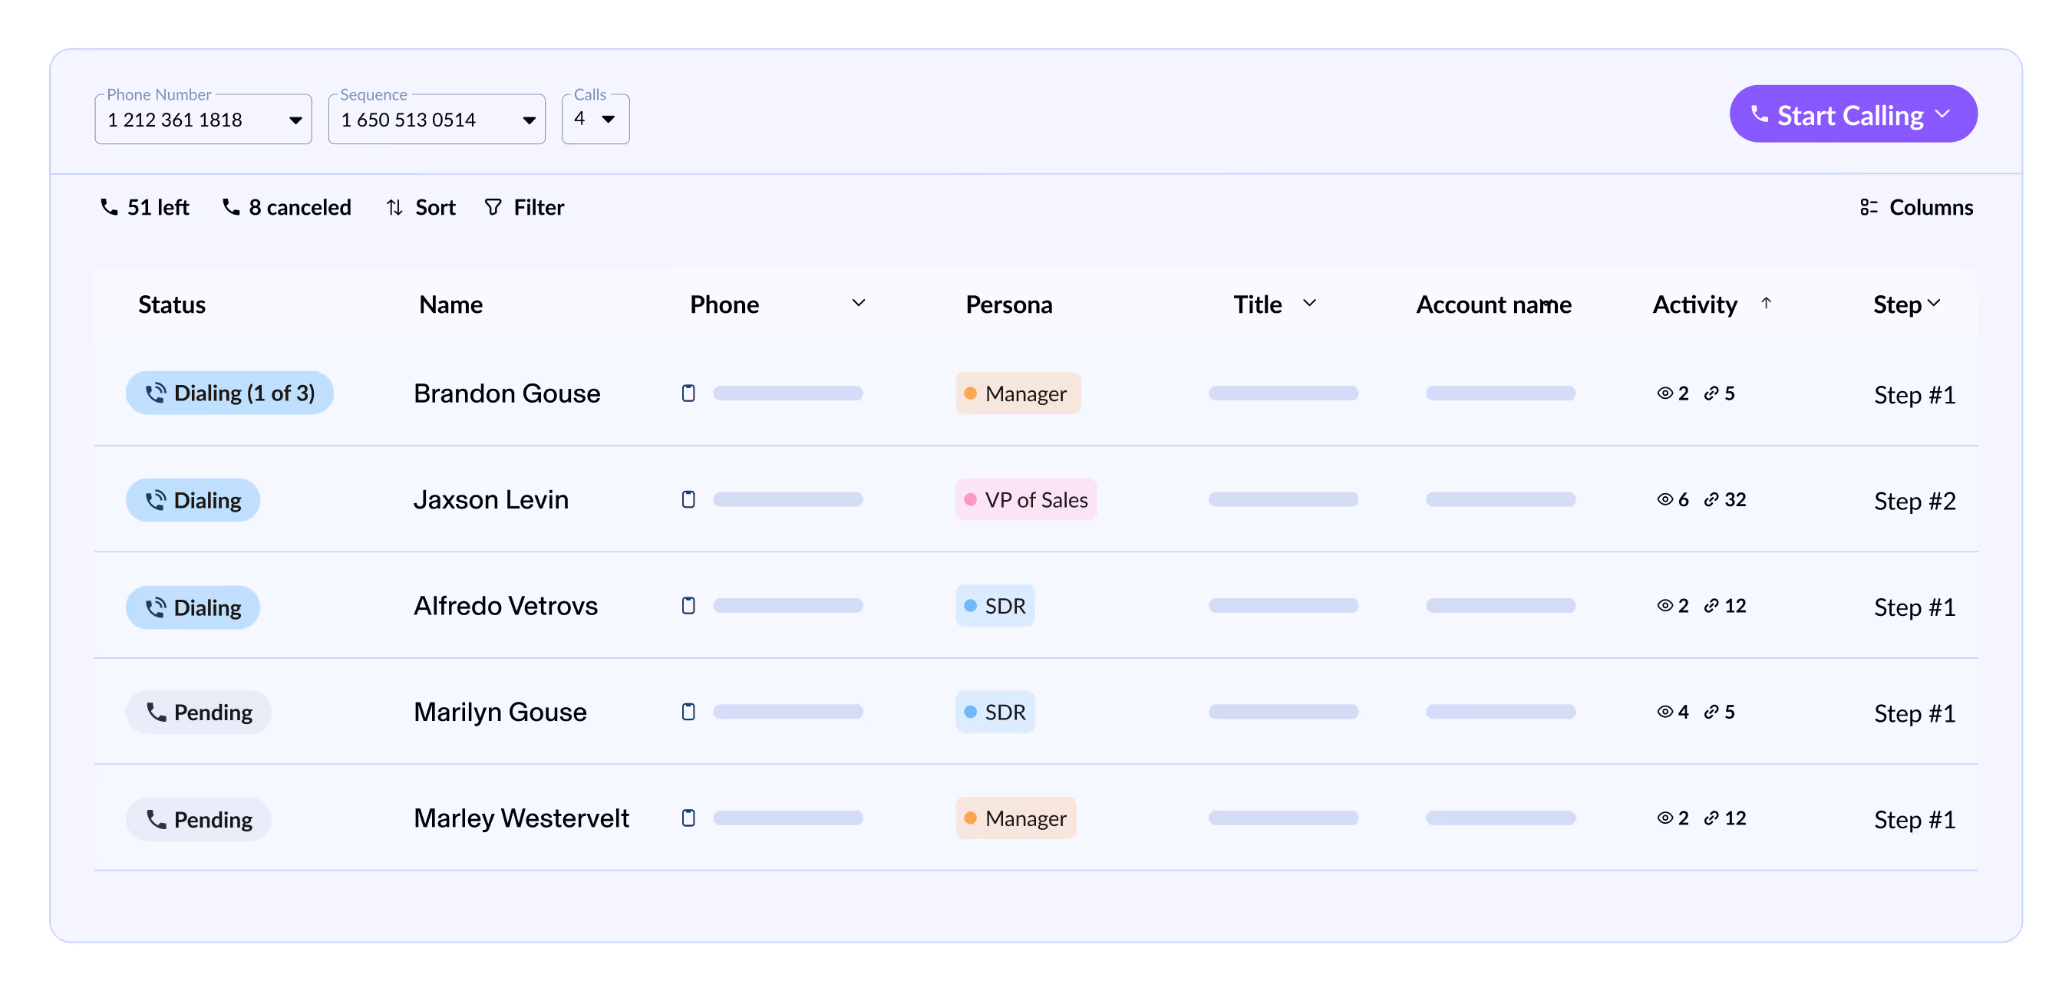Image resolution: width=2072 pixels, height=994 pixels.
Task: Click Marilyn Gouse's mobile phone icon
Action: coord(688,712)
